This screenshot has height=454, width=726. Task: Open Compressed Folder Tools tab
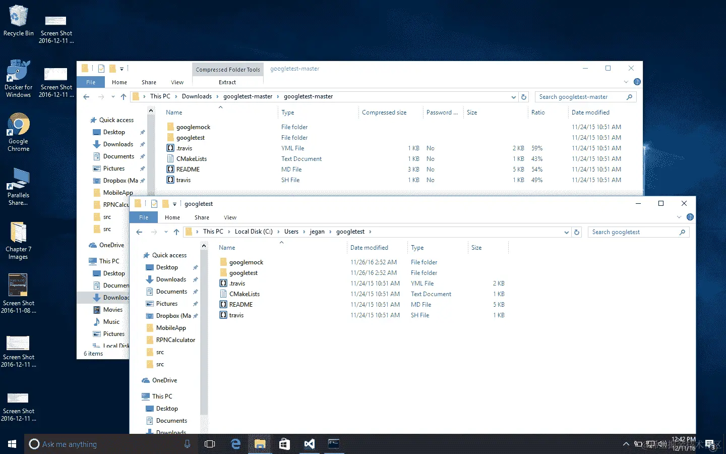(228, 70)
